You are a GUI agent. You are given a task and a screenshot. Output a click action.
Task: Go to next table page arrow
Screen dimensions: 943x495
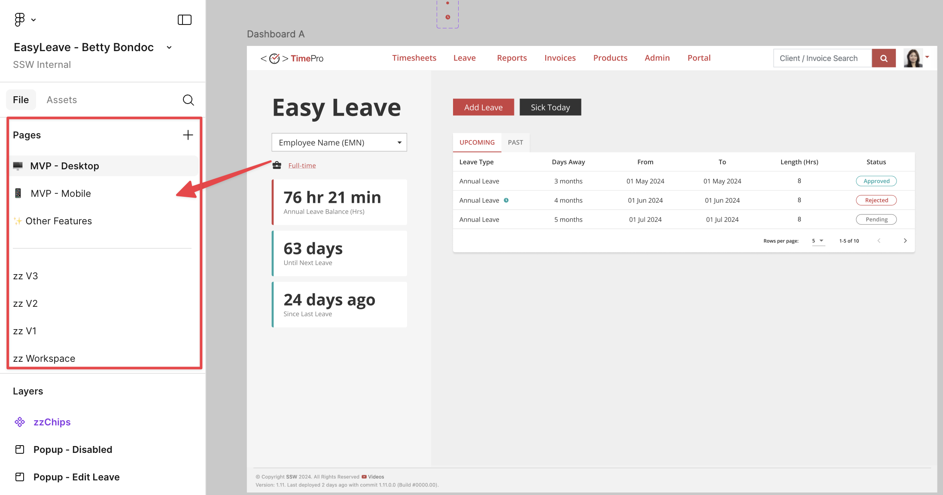pos(905,241)
